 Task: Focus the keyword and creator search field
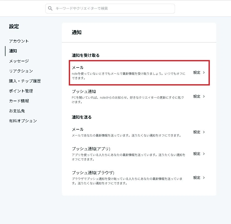pyautogui.click(x=110, y=8)
